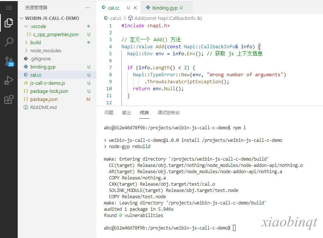Click the explorer more actions ellipsis
The image size is (323, 238).
(87, 8)
